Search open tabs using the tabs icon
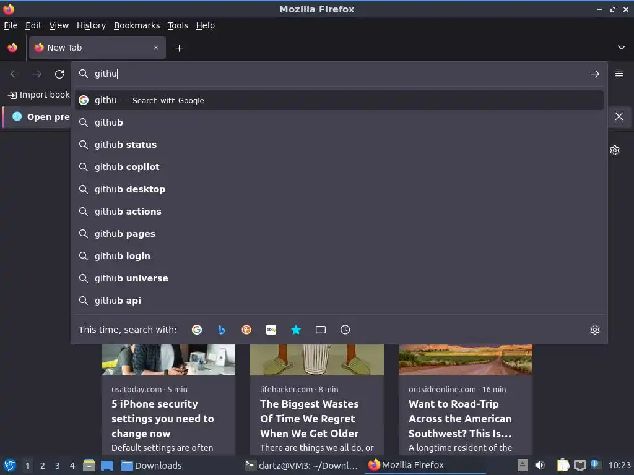The width and height of the screenshot is (634, 475). pyautogui.click(x=321, y=330)
